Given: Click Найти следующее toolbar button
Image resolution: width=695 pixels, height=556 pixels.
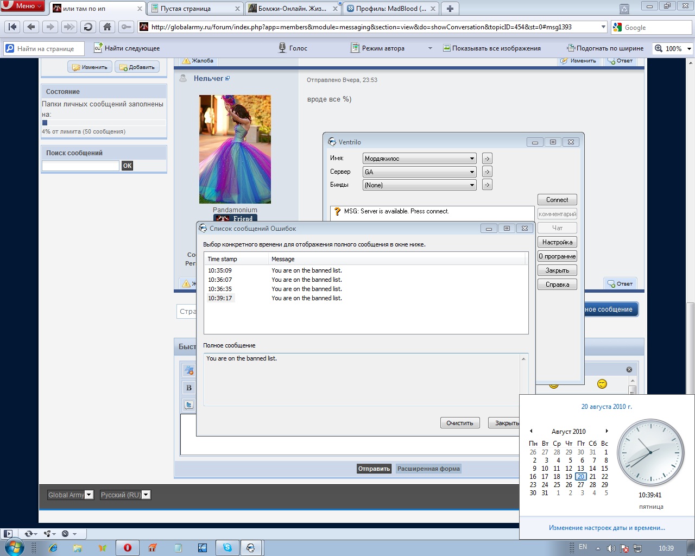Looking at the screenshot, I should point(127,48).
